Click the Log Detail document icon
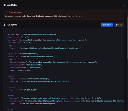This screenshot has width=128, height=111. pyautogui.click(x=4, y=5)
